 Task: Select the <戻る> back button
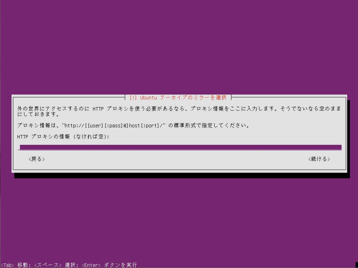37,159
